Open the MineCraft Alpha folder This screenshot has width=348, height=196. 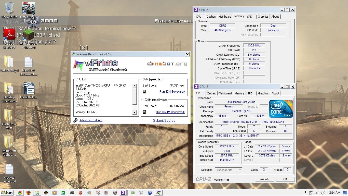point(9,146)
